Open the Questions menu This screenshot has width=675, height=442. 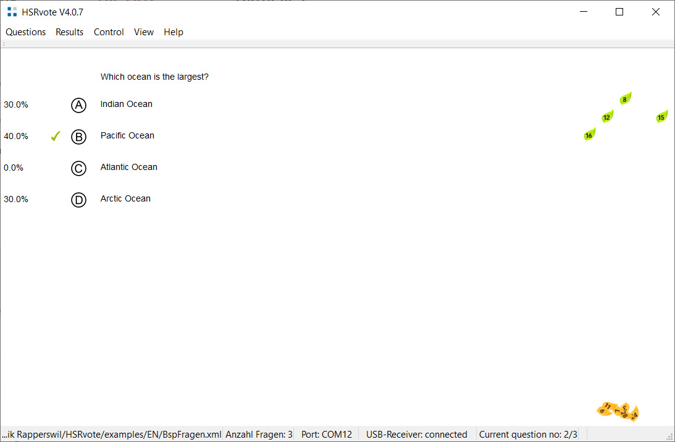(x=26, y=32)
